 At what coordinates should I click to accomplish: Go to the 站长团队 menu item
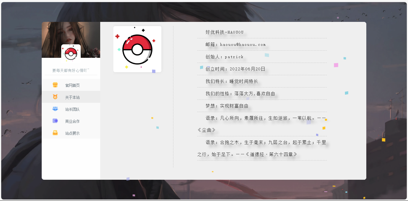tap(72, 109)
